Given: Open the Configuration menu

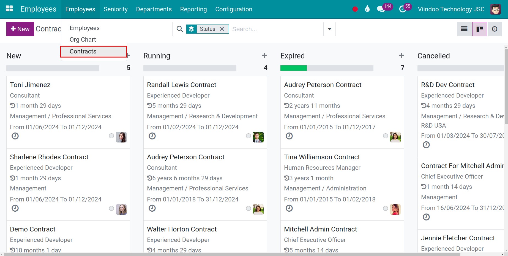Looking at the screenshot, I should coord(234,9).
